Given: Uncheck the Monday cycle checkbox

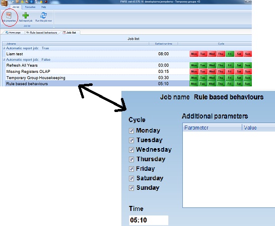Looking at the screenshot, I should click(x=131, y=131).
